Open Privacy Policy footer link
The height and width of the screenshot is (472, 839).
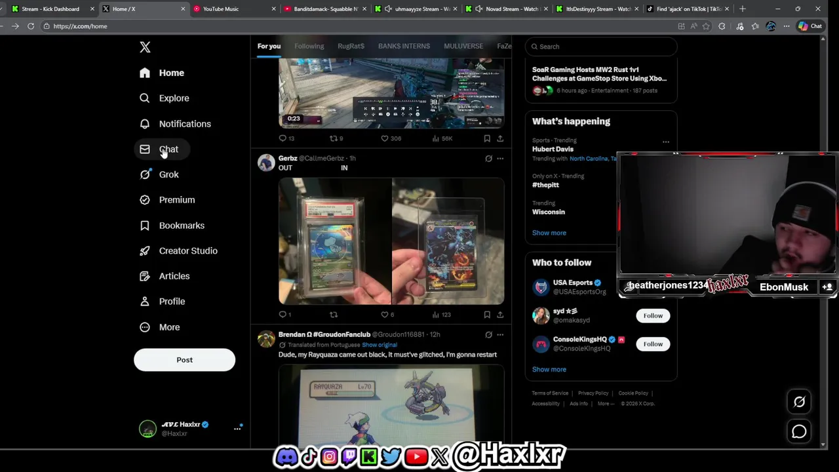pos(593,393)
